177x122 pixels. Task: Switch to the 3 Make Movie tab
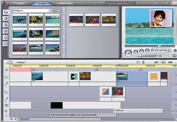coord(65,4)
